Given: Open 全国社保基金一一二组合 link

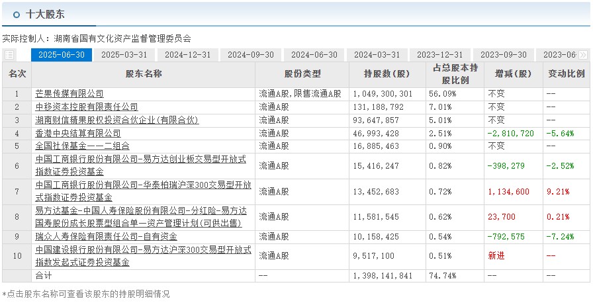Looking at the screenshot, I should pos(82,146).
